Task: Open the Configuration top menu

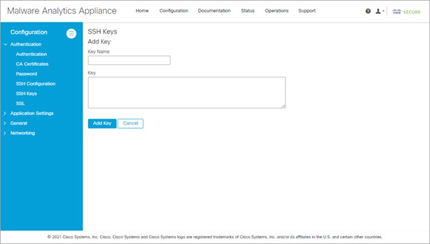Action: tap(174, 11)
